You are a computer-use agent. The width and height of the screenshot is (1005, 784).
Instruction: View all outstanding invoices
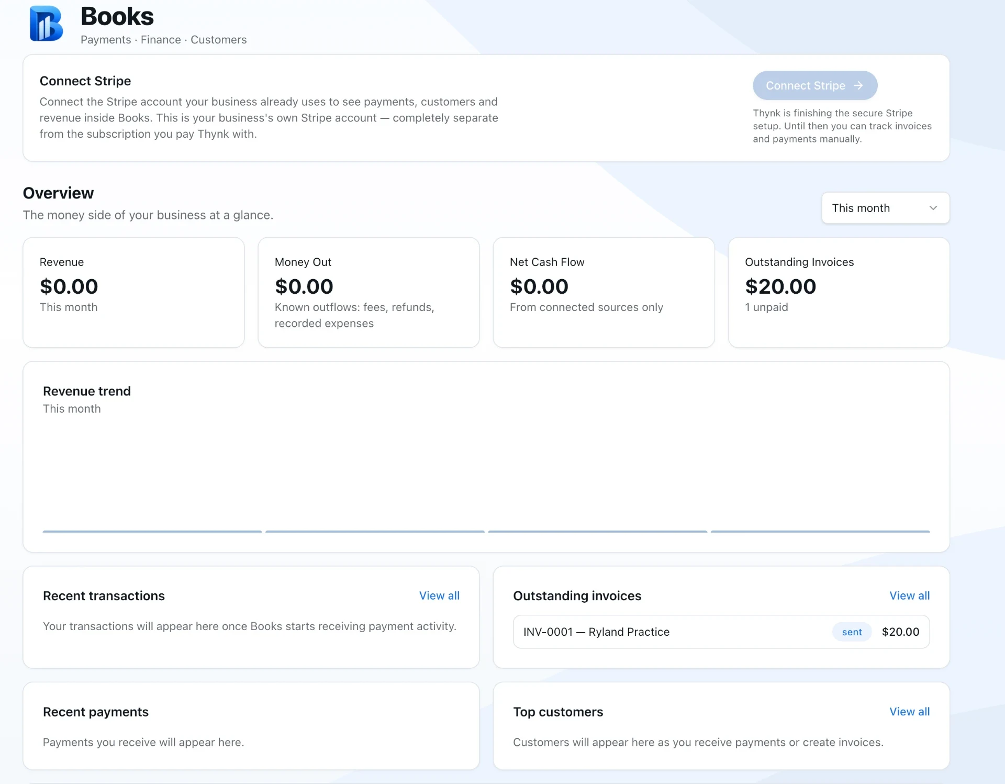click(909, 595)
